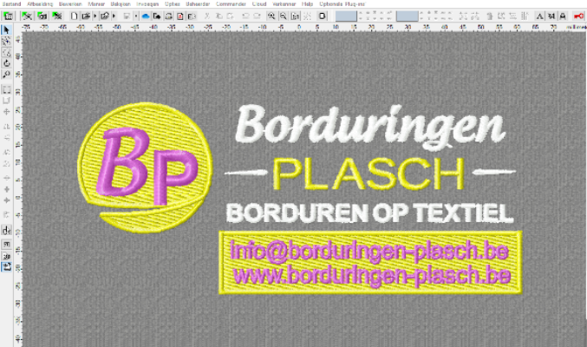Viewport: 587px width, 347px height.
Task: Click the purple BP letters in logo
Action: [x=147, y=166]
